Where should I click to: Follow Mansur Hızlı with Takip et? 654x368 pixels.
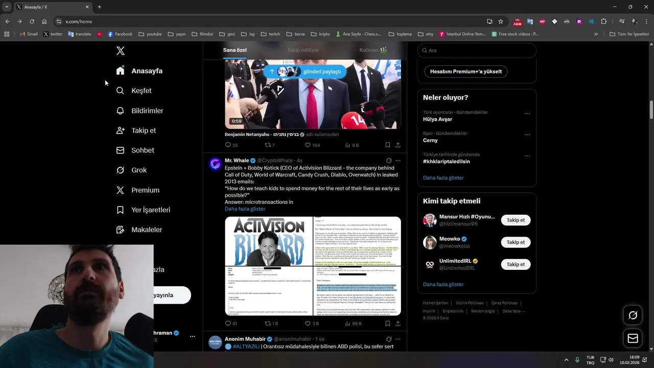point(516,220)
